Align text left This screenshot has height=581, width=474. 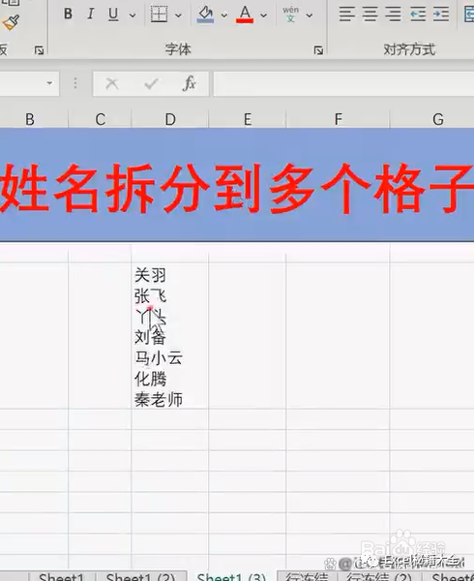(347, 15)
